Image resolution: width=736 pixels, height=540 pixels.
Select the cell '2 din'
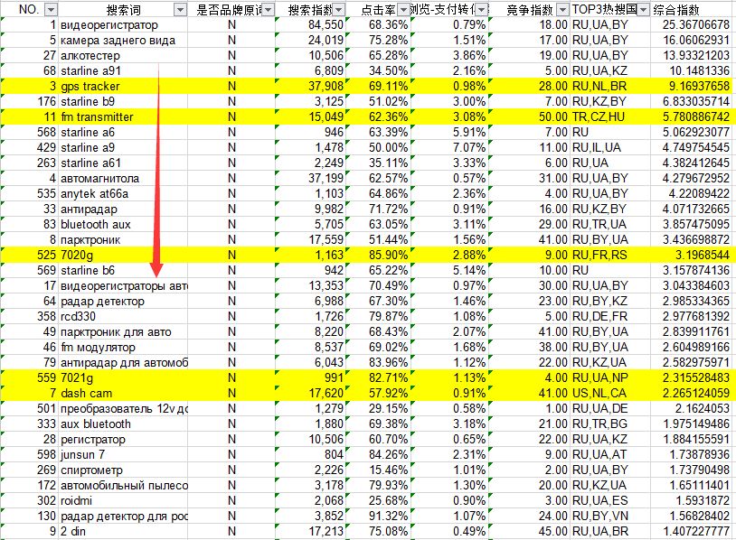pyautogui.click(x=123, y=532)
